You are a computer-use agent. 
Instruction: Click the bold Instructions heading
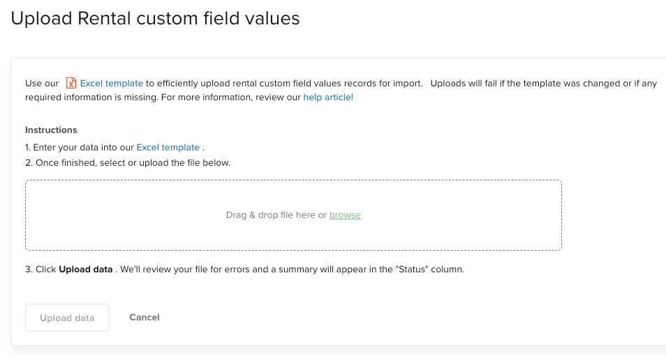[51, 130]
